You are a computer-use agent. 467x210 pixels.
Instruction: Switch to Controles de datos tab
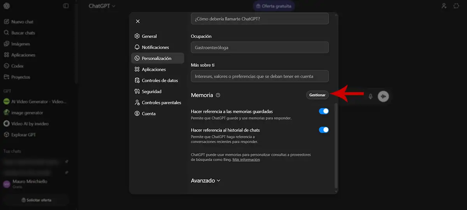160,80
